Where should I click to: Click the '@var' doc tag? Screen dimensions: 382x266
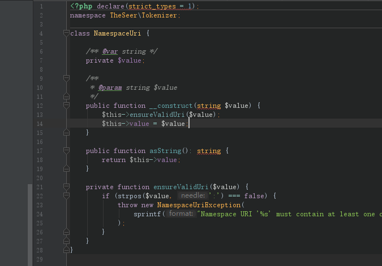tap(110, 51)
